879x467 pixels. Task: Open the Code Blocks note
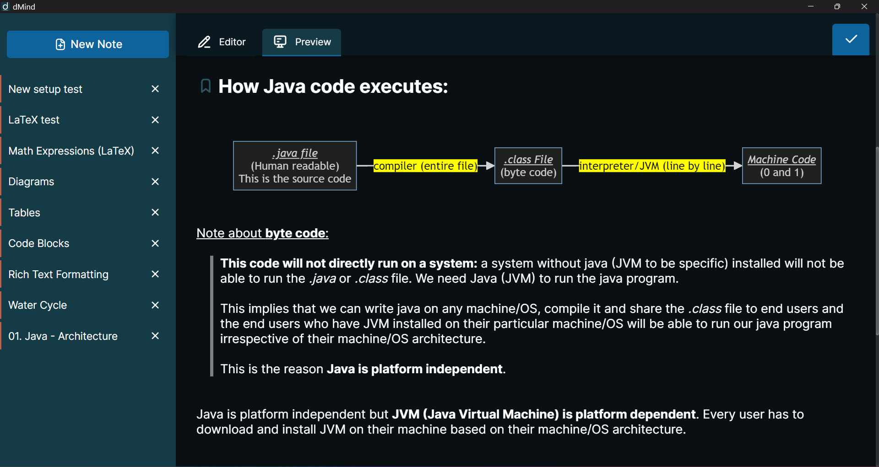(39, 243)
